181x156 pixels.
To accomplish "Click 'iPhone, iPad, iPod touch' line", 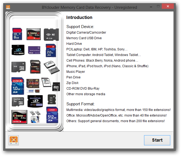I will 107,66.
